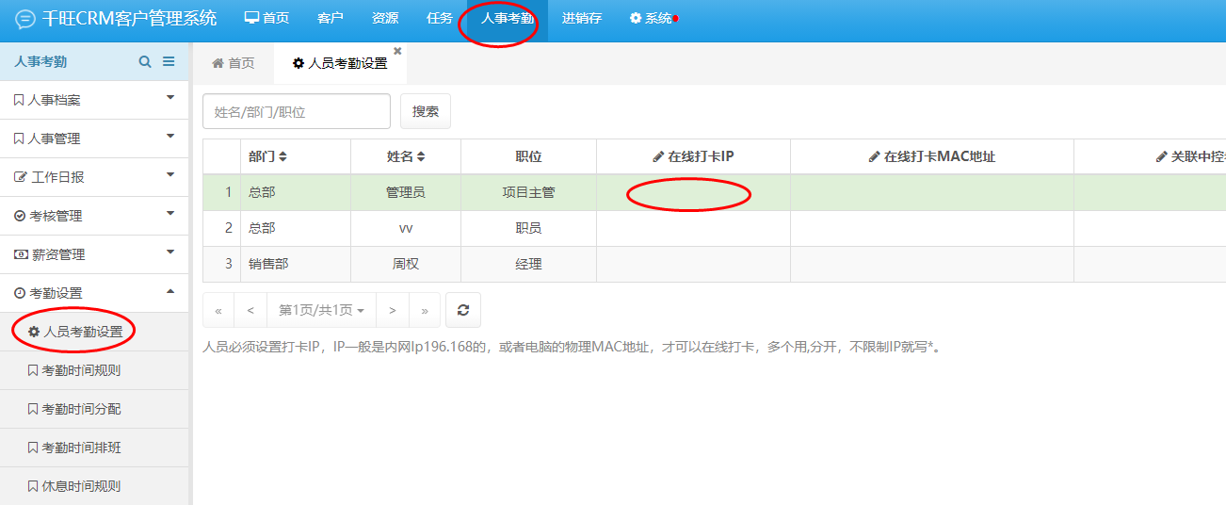Click the CRM chat bubble logo icon

point(25,19)
